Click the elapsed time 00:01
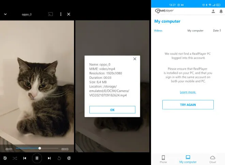225x165 pixels. click(x=9, y=149)
